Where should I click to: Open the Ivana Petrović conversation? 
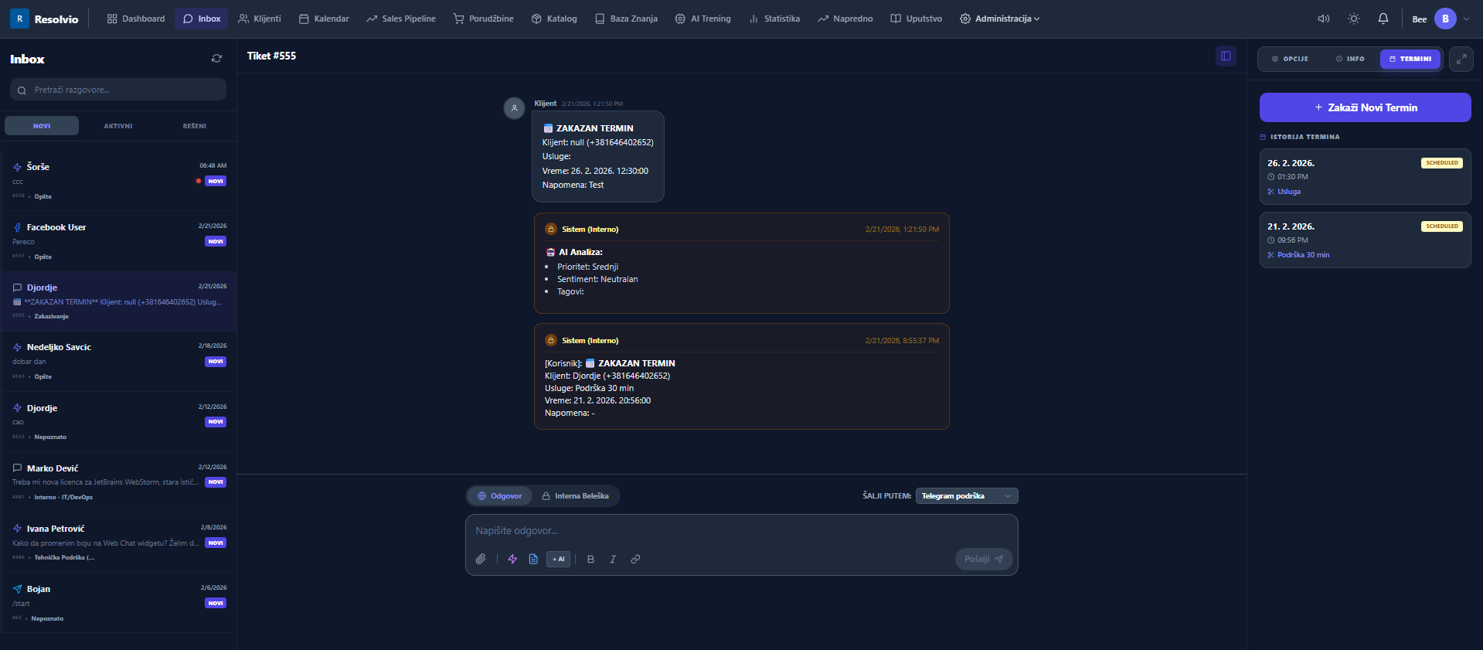tap(118, 542)
